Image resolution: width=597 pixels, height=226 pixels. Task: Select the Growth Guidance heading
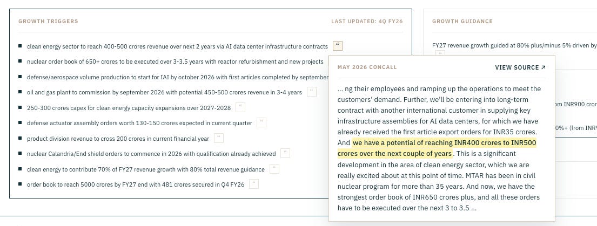click(x=462, y=21)
